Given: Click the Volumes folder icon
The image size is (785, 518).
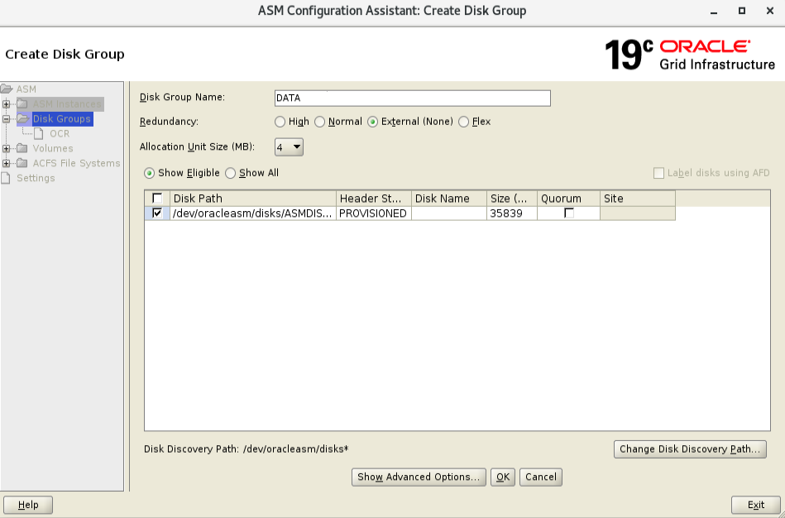Looking at the screenshot, I should tap(22, 148).
